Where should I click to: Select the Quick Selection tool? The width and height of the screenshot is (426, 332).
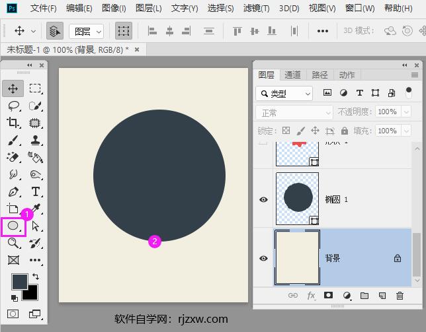click(35, 106)
